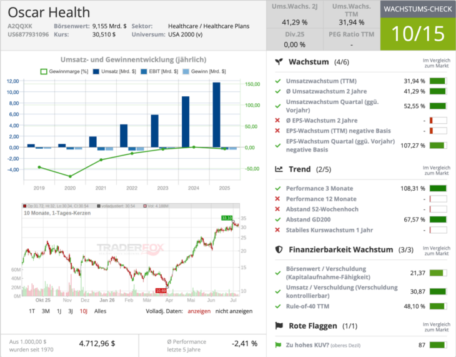The width and height of the screenshot is (456, 357).
Task: Click the 2025 Umsatz bar in chart
Action: tap(216, 115)
